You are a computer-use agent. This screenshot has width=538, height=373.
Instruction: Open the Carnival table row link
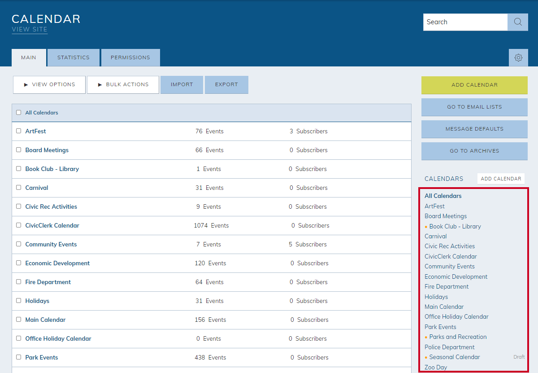click(37, 188)
